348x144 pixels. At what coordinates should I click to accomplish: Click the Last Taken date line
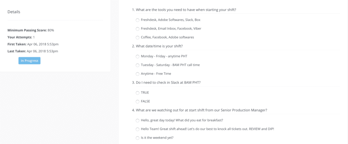[33, 51]
